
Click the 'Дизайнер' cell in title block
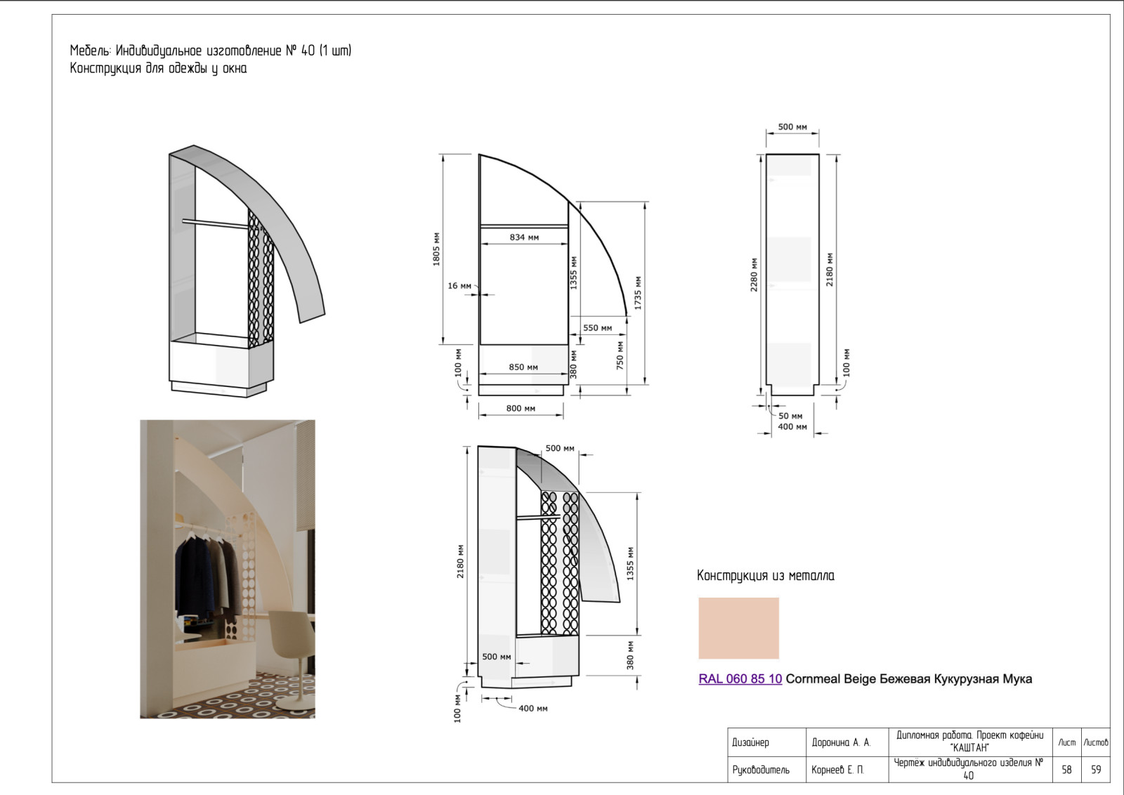[x=751, y=742]
